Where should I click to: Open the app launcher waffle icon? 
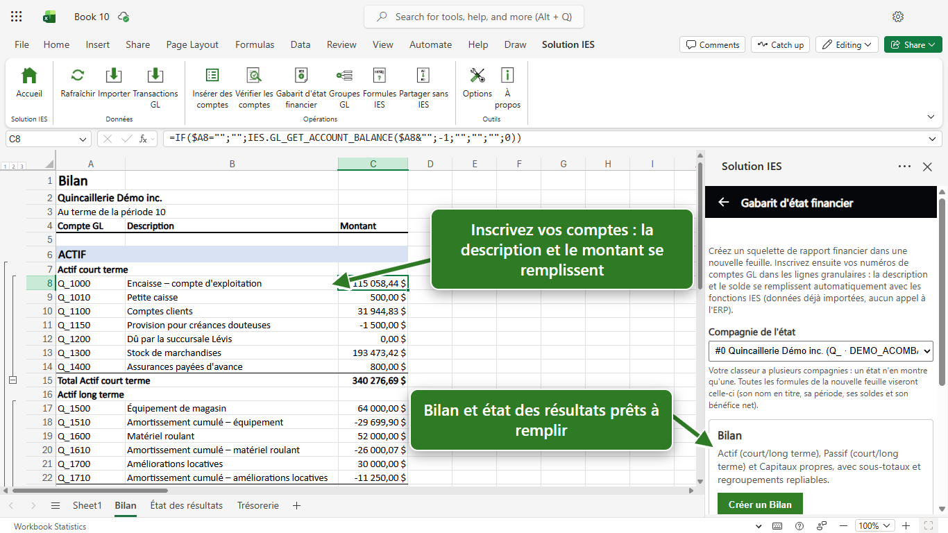pos(17,17)
